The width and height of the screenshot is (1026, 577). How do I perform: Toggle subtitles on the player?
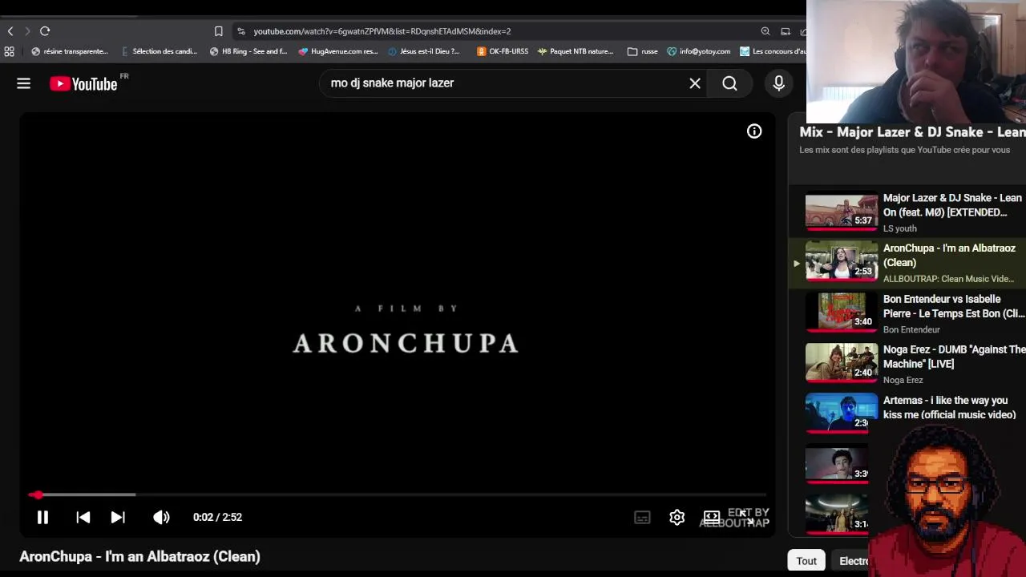coord(642,517)
